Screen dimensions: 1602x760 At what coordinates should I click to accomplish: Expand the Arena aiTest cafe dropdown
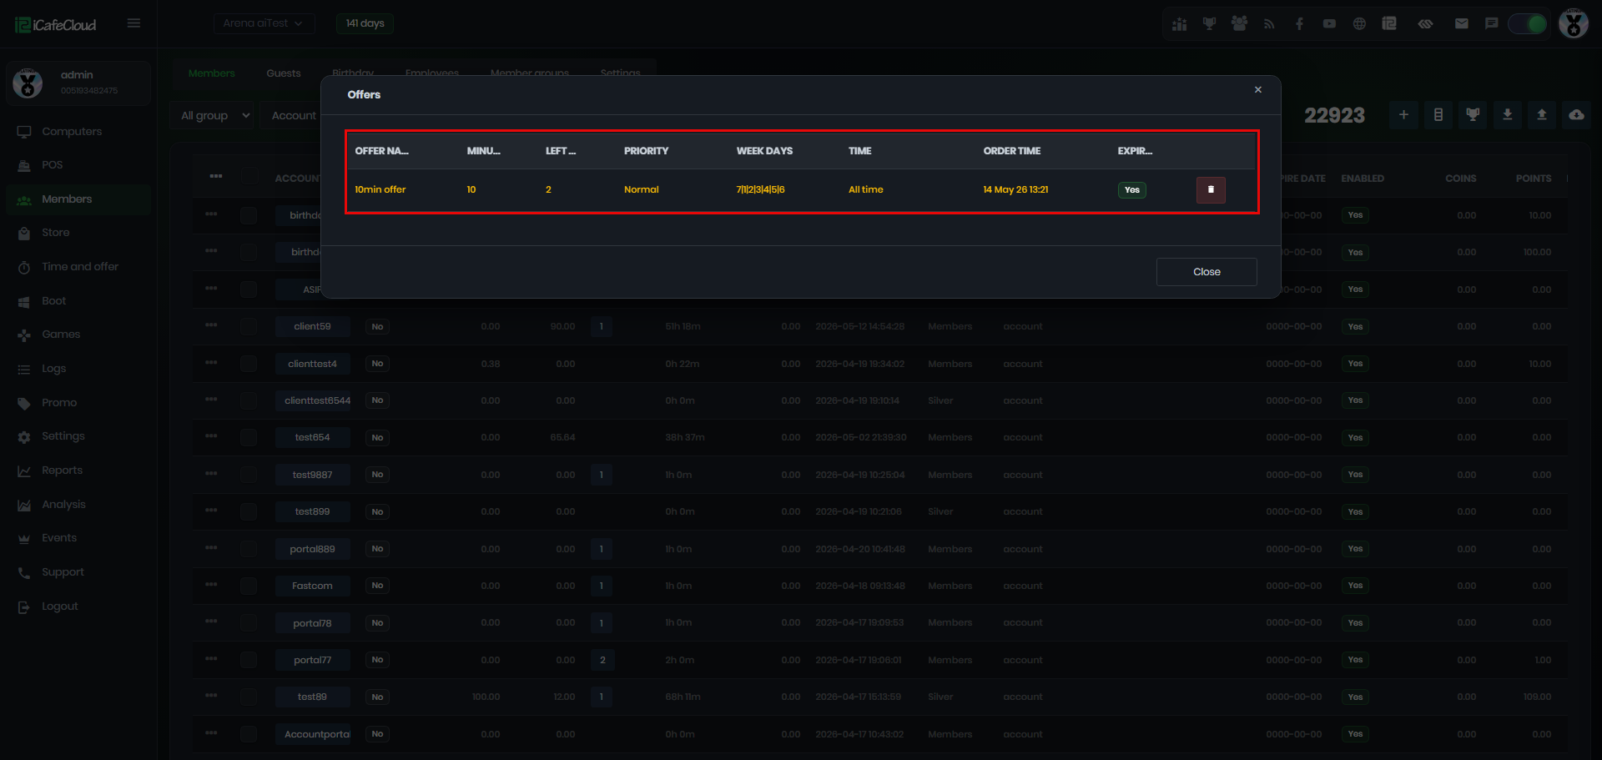tap(264, 23)
